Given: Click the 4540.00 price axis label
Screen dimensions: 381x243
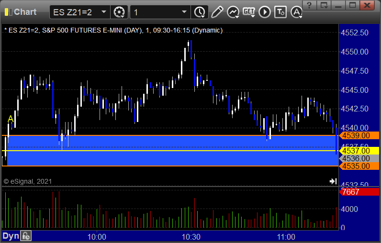Looking at the screenshot, I should [355, 128].
